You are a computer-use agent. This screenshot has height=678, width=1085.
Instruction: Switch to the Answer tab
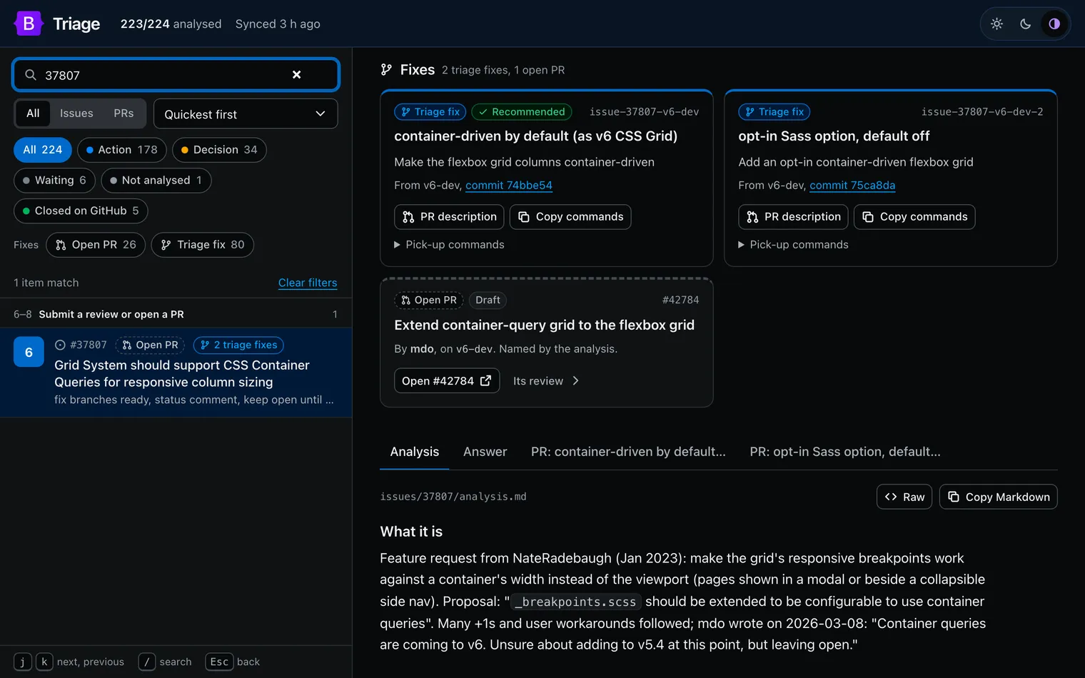tap(485, 452)
